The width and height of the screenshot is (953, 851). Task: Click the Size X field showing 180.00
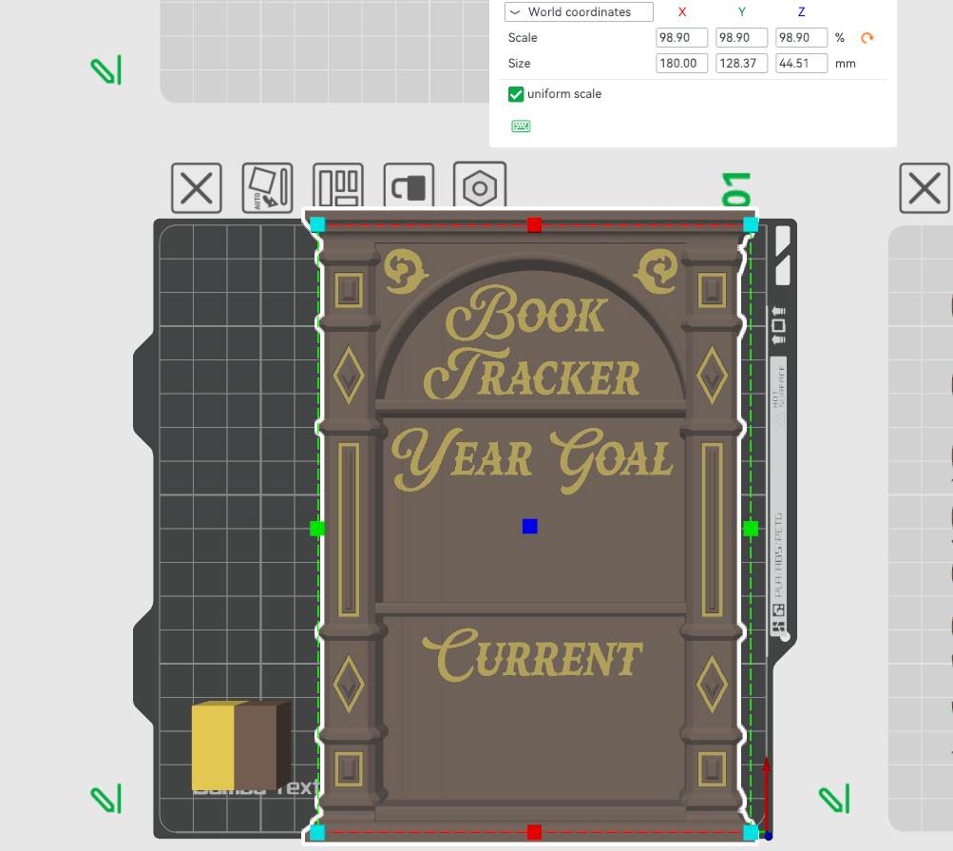click(682, 64)
